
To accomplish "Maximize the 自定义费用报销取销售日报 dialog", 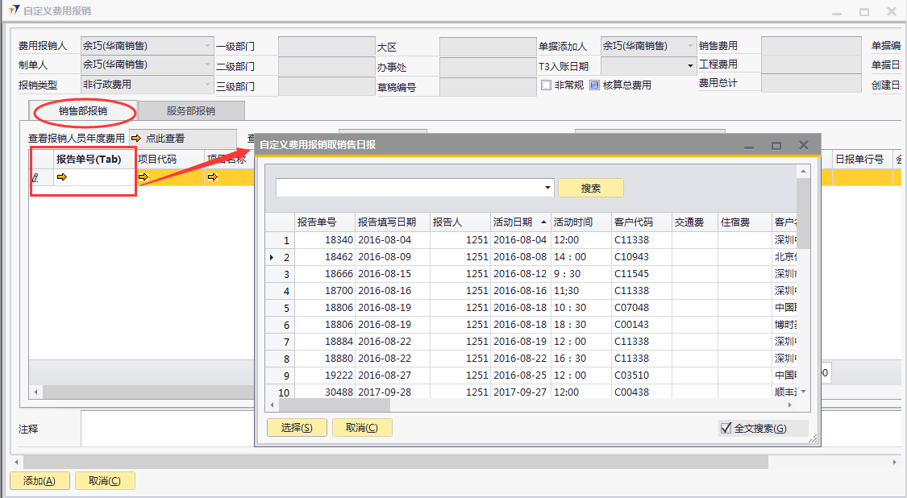I will click(x=776, y=145).
